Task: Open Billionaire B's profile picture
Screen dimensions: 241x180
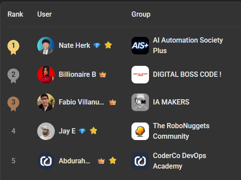Action: [46, 75]
